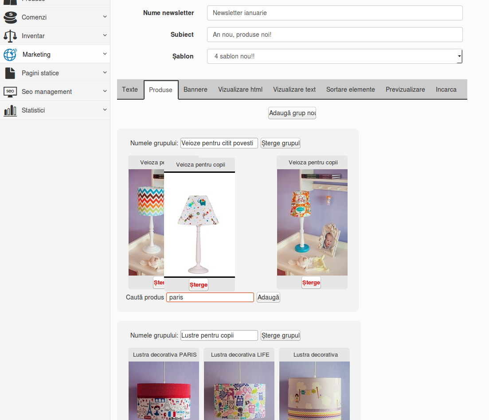Click Șterge under the orange bicycle lamp
Screen dimensions: 489x420
click(x=311, y=283)
